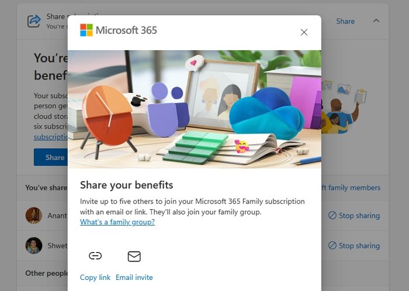Click the share subscription arrow icon
This screenshot has height=291, width=409.
coord(34,21)
